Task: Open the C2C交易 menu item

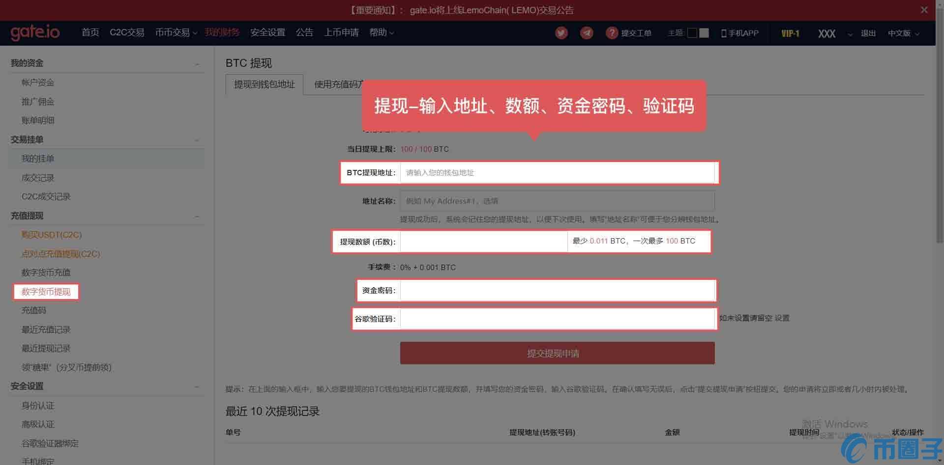Action: coord(126,32)
